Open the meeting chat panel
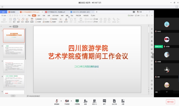 [104, 102]
